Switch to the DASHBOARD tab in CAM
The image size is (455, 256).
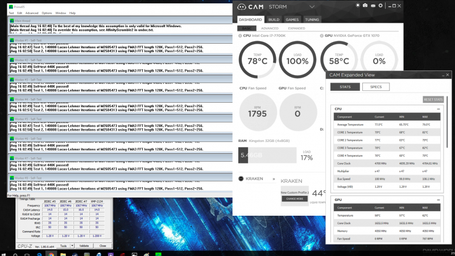250,20
